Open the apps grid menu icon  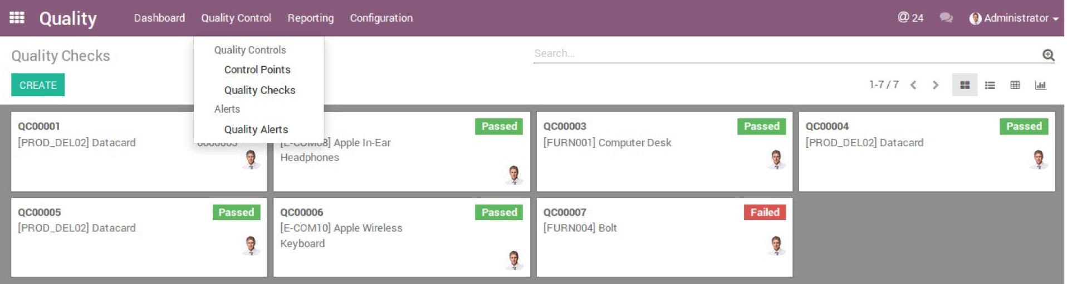17,18
